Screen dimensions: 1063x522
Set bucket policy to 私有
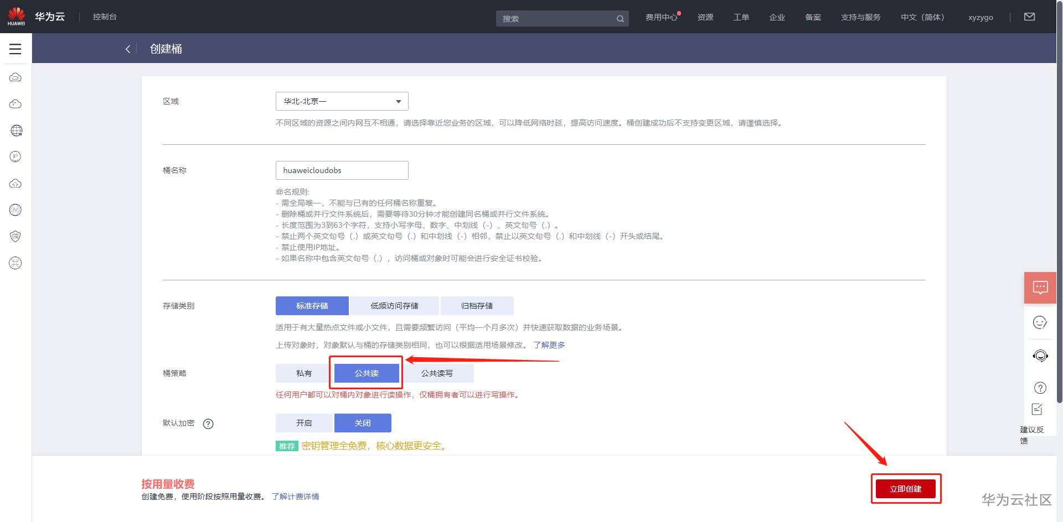point(304,373)
